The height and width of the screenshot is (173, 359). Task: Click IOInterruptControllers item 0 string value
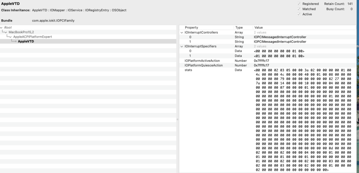pyautogui.click(x=280, y=37)
